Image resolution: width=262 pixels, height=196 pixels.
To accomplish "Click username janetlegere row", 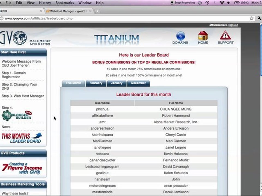I will pos(102,148).
